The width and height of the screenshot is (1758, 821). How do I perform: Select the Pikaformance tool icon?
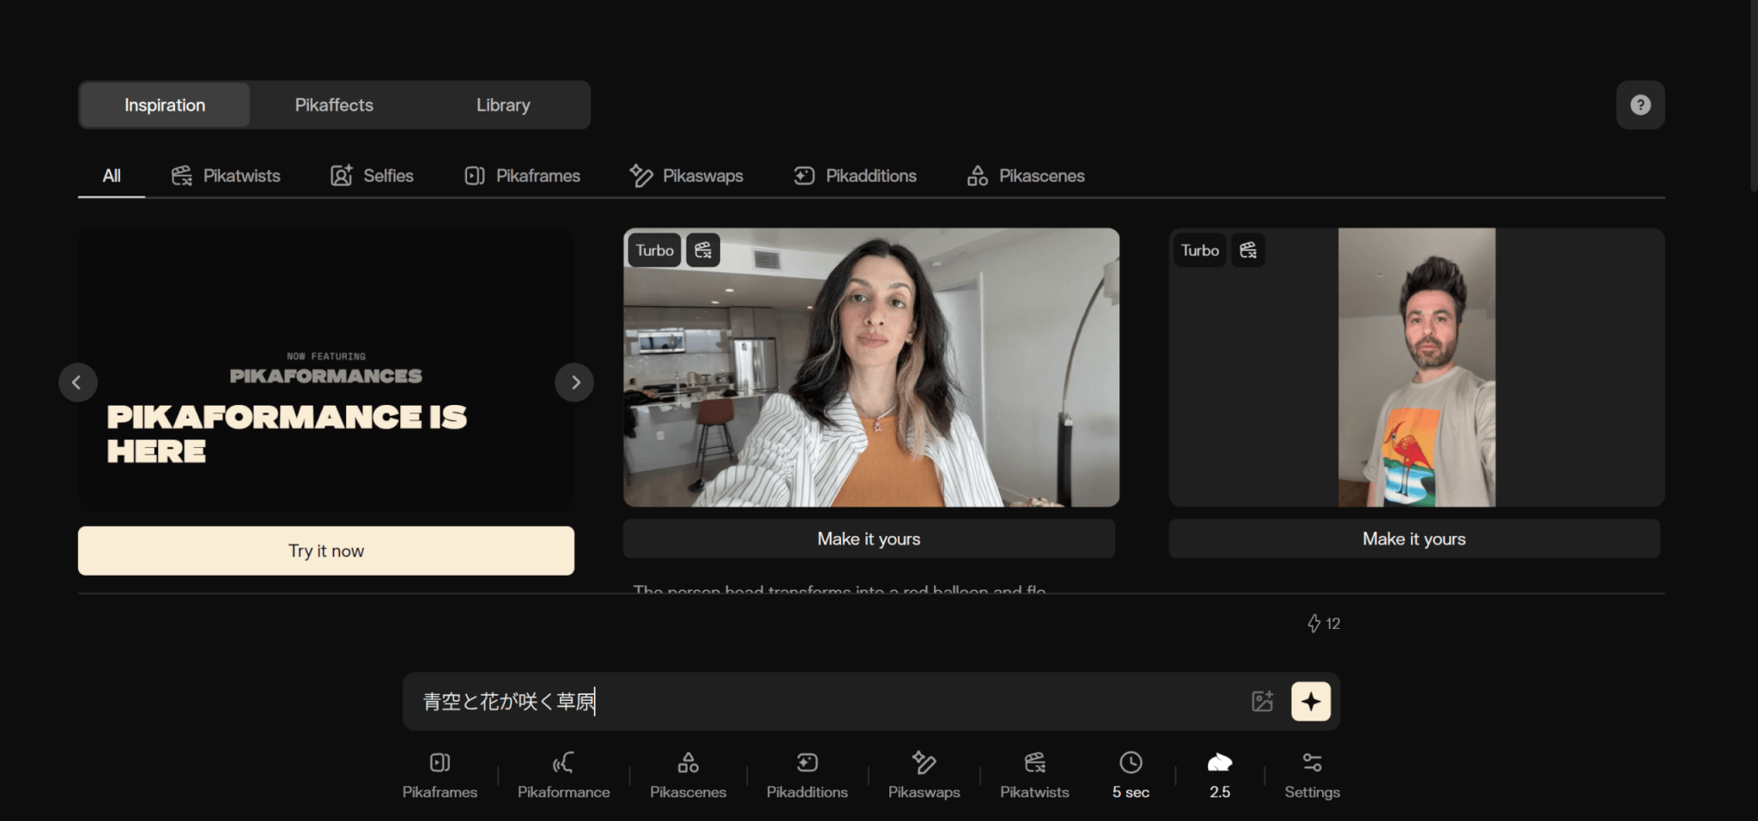563,763
